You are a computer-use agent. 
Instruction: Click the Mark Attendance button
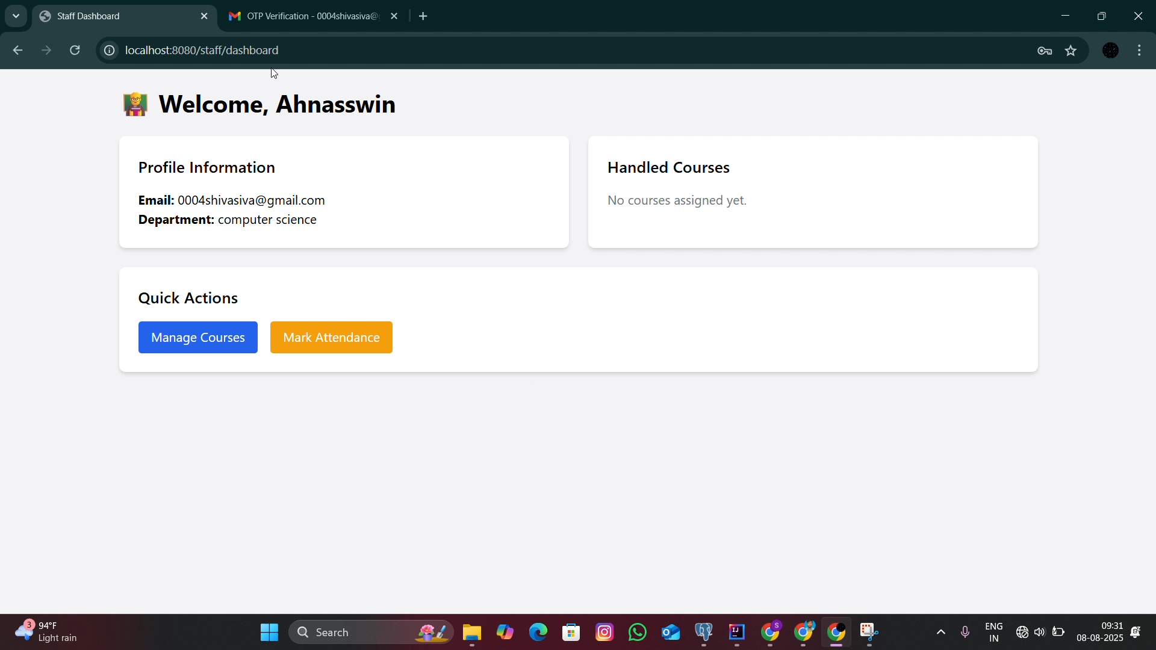pyautogui.click(x=331, y=338)
